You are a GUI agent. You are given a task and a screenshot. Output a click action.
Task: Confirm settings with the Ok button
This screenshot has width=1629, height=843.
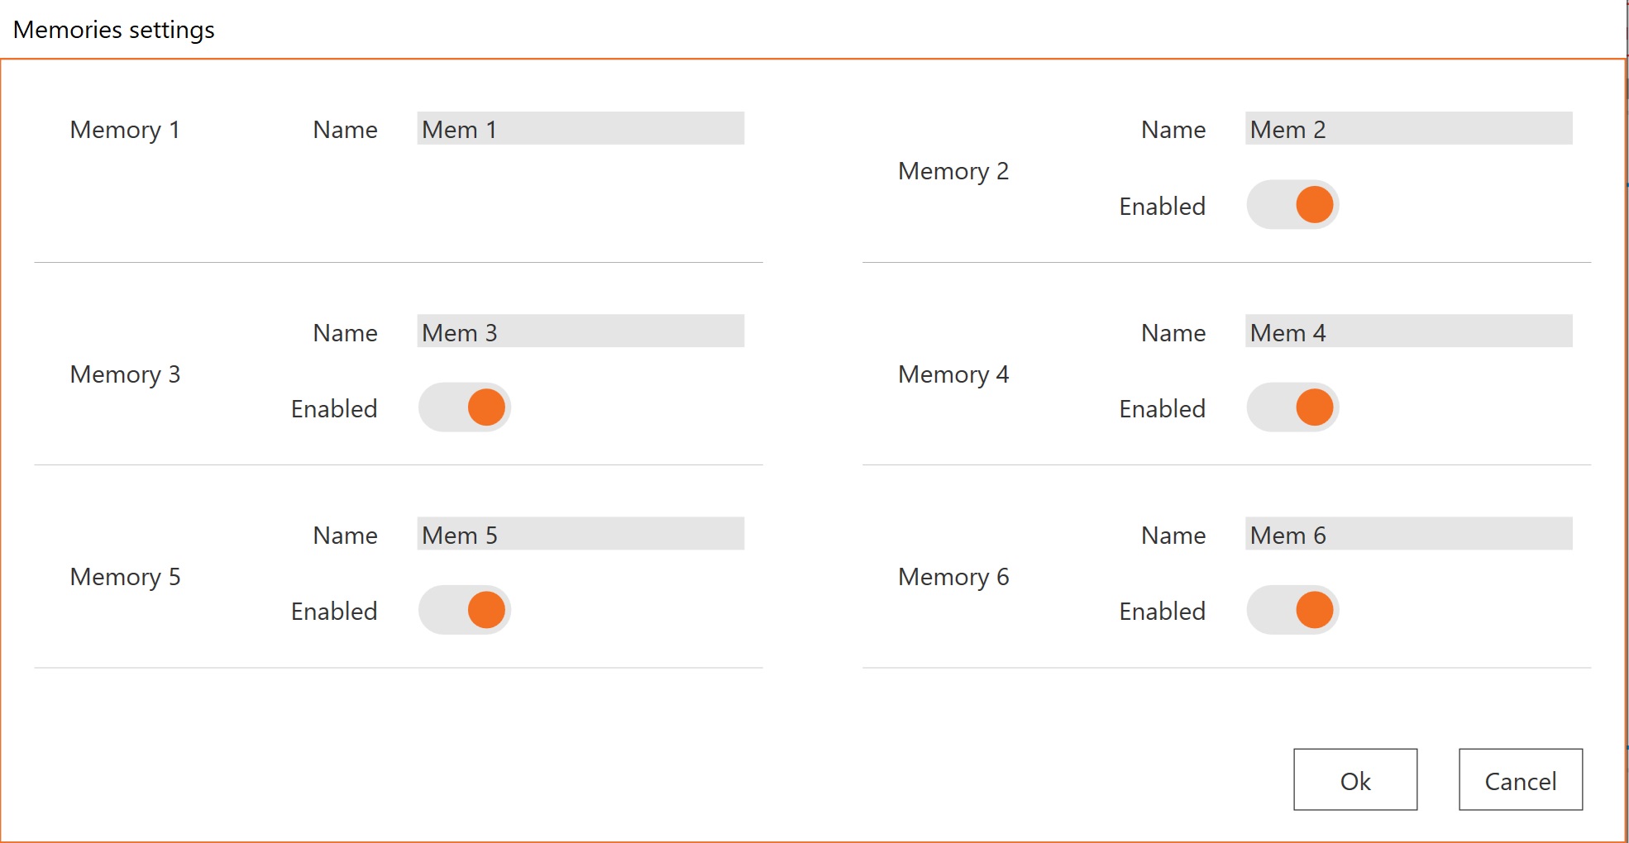coord(1354,780)
